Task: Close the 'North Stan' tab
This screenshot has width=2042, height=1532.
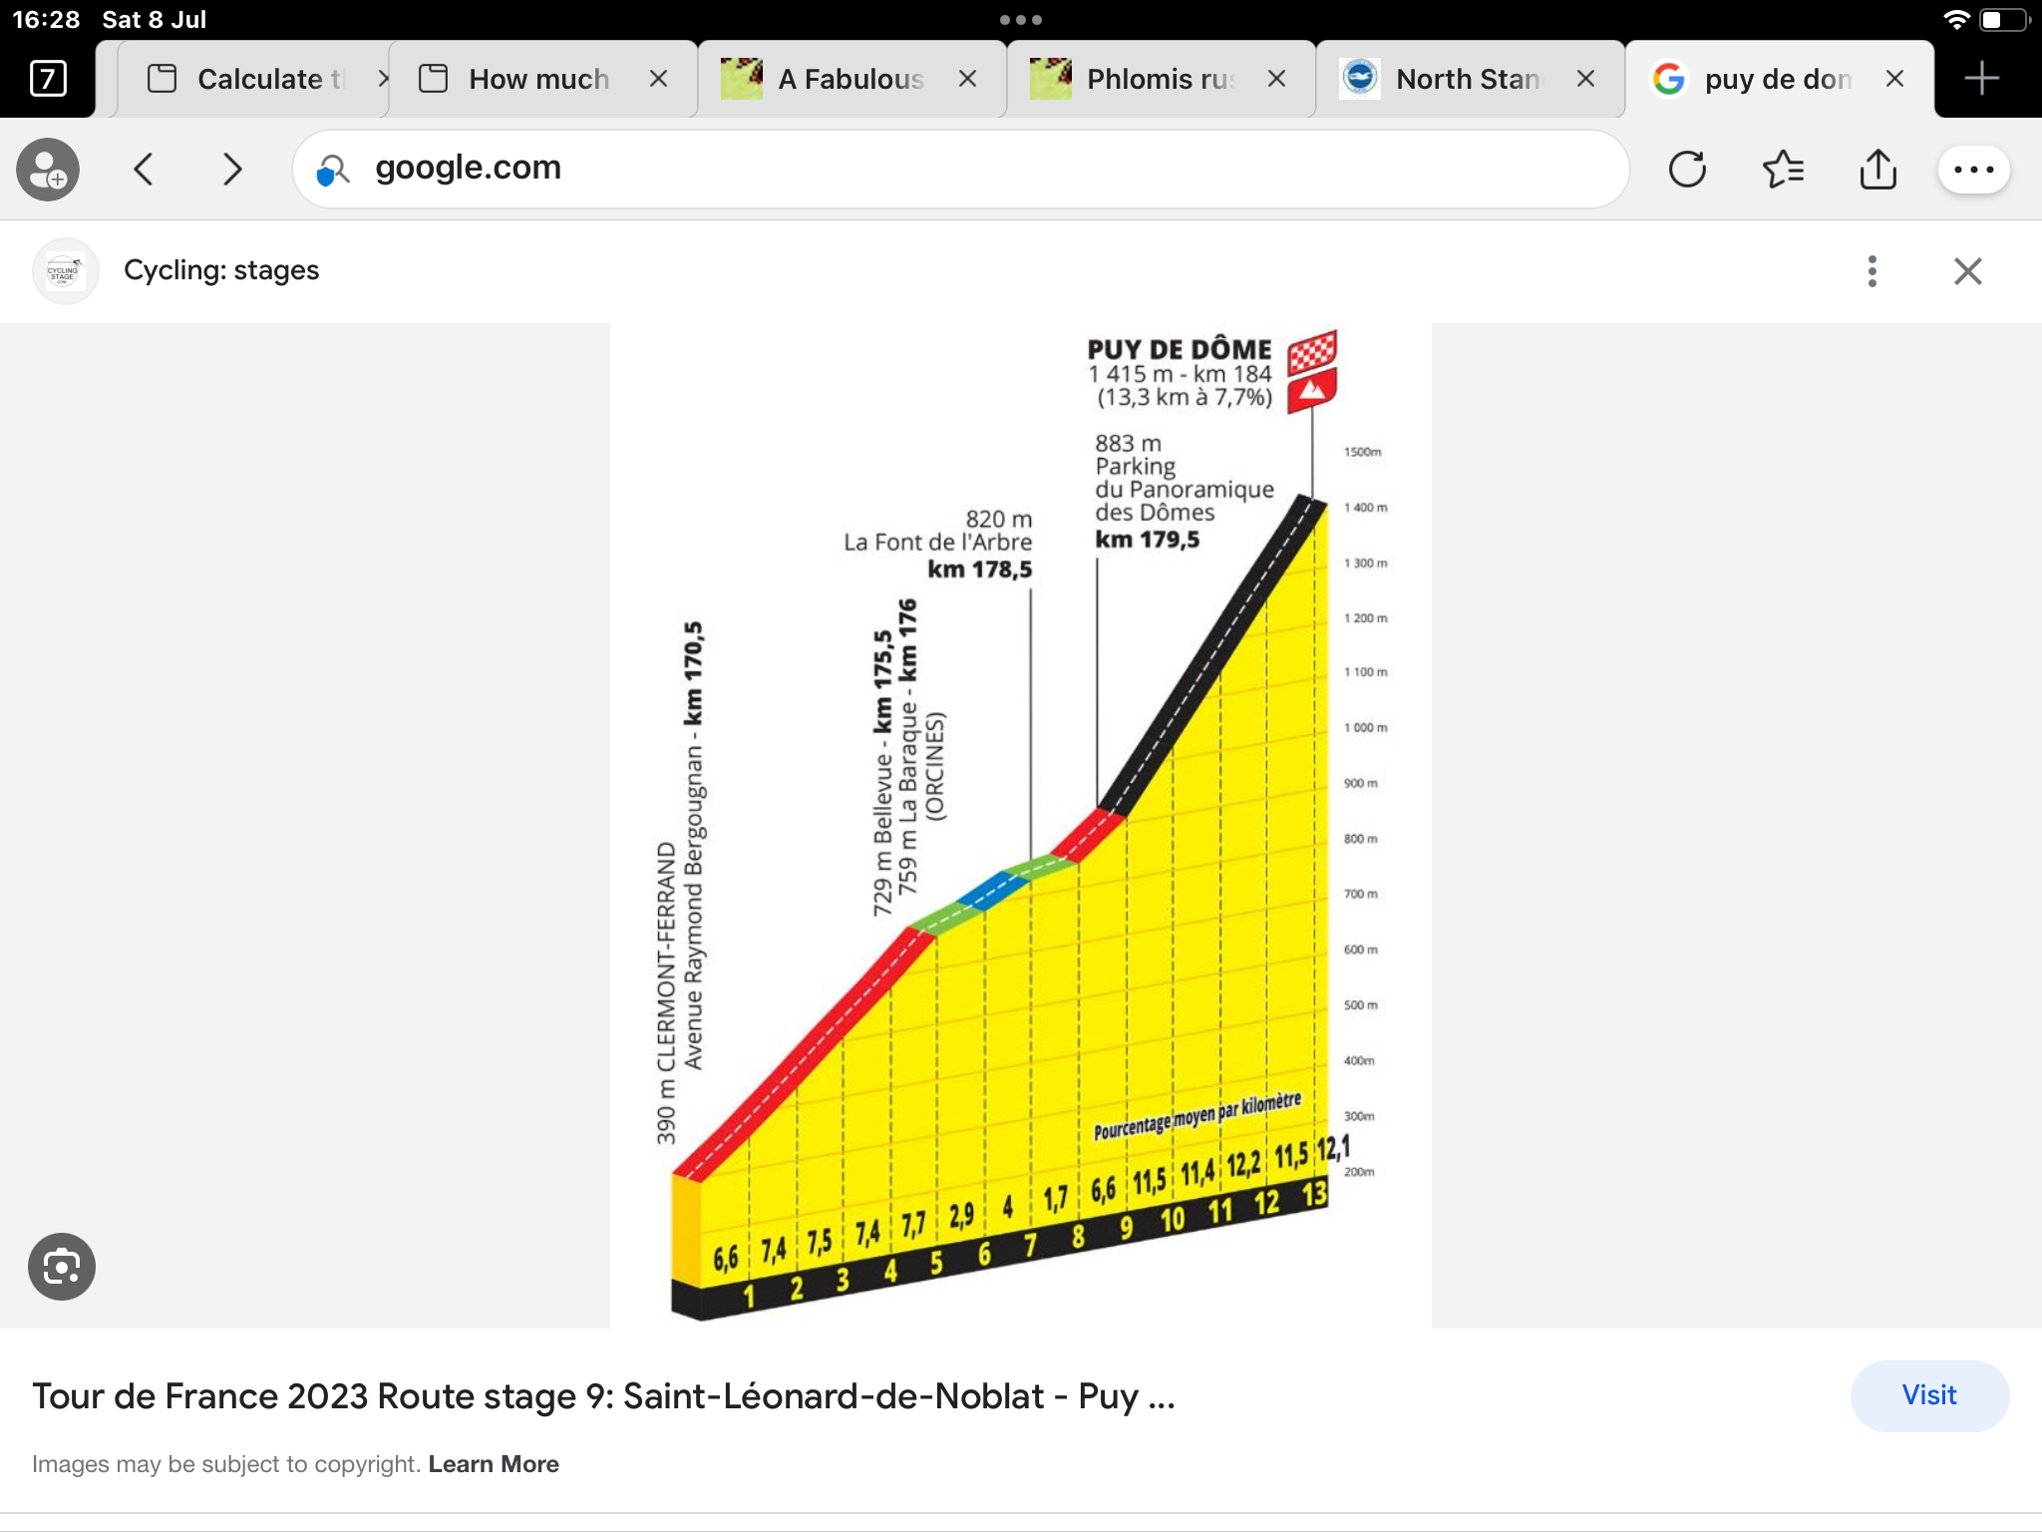Action: [1585, 79]
